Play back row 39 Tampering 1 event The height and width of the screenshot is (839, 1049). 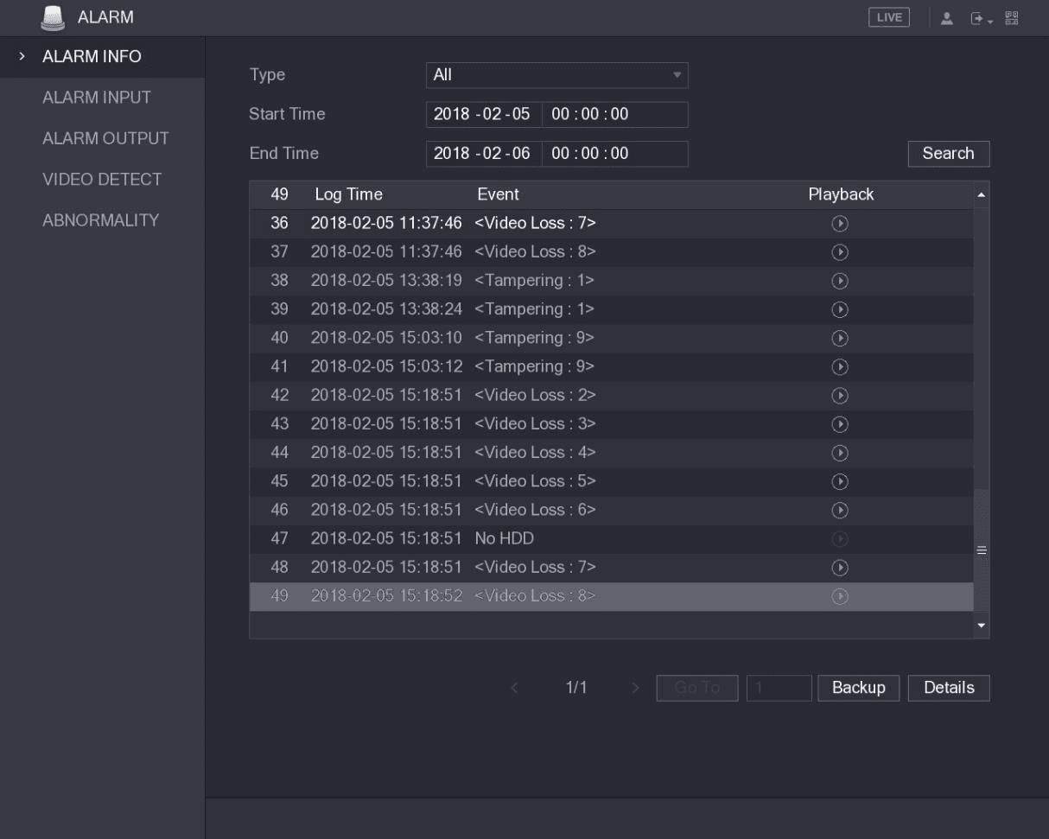838,309
